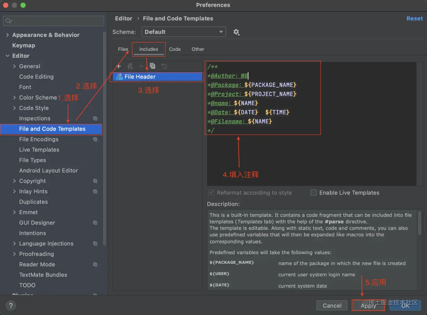Click the project-level icon beside File Encodings
This screenshot has width=427, height=315.
click(95, 139)
